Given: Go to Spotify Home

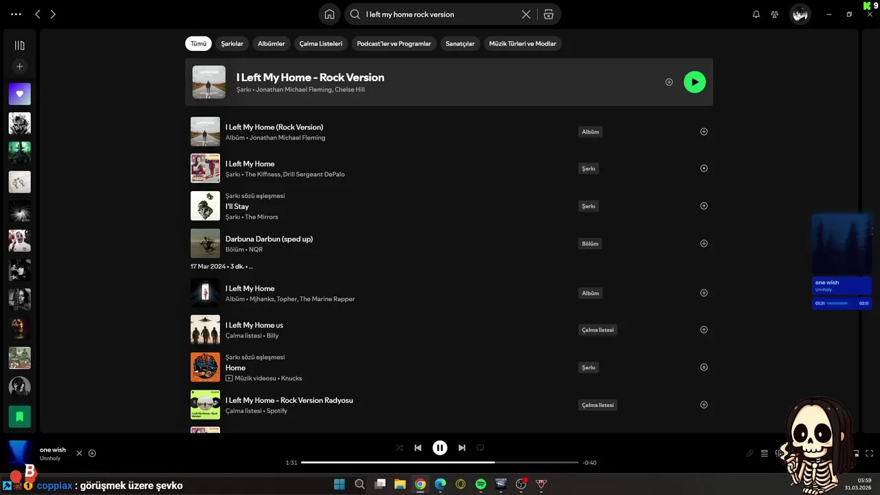Looking at the screenshot, I should tap(329, 14).
